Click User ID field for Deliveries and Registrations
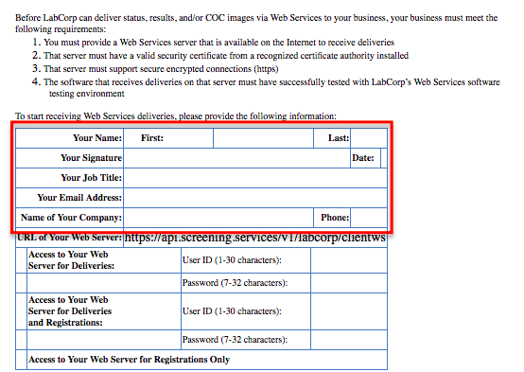This screenshot has width=524, height=372. [x=349, y=311]
